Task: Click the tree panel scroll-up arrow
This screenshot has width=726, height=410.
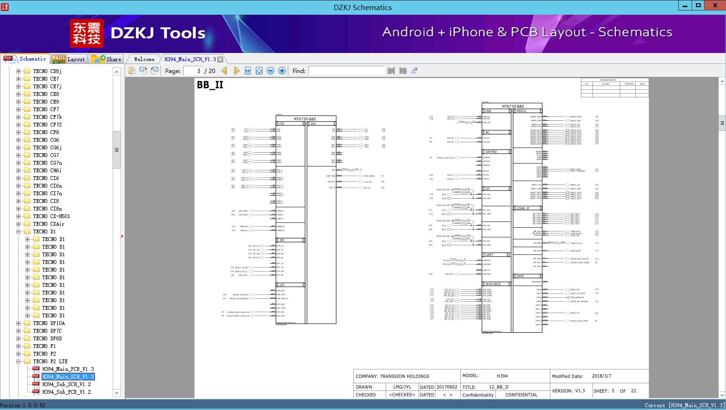Action: point(116,72)
